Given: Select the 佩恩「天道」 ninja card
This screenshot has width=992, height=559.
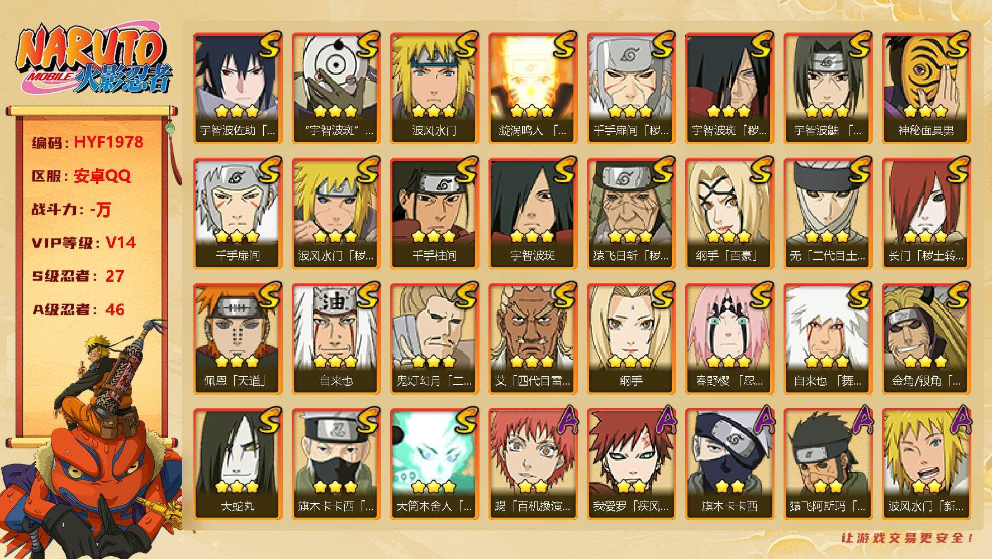Looking at the screenshot, I should click(x=238, y=339).
